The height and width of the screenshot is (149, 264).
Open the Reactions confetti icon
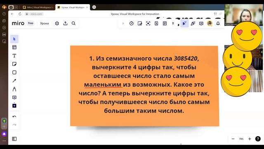coord(193,24)
